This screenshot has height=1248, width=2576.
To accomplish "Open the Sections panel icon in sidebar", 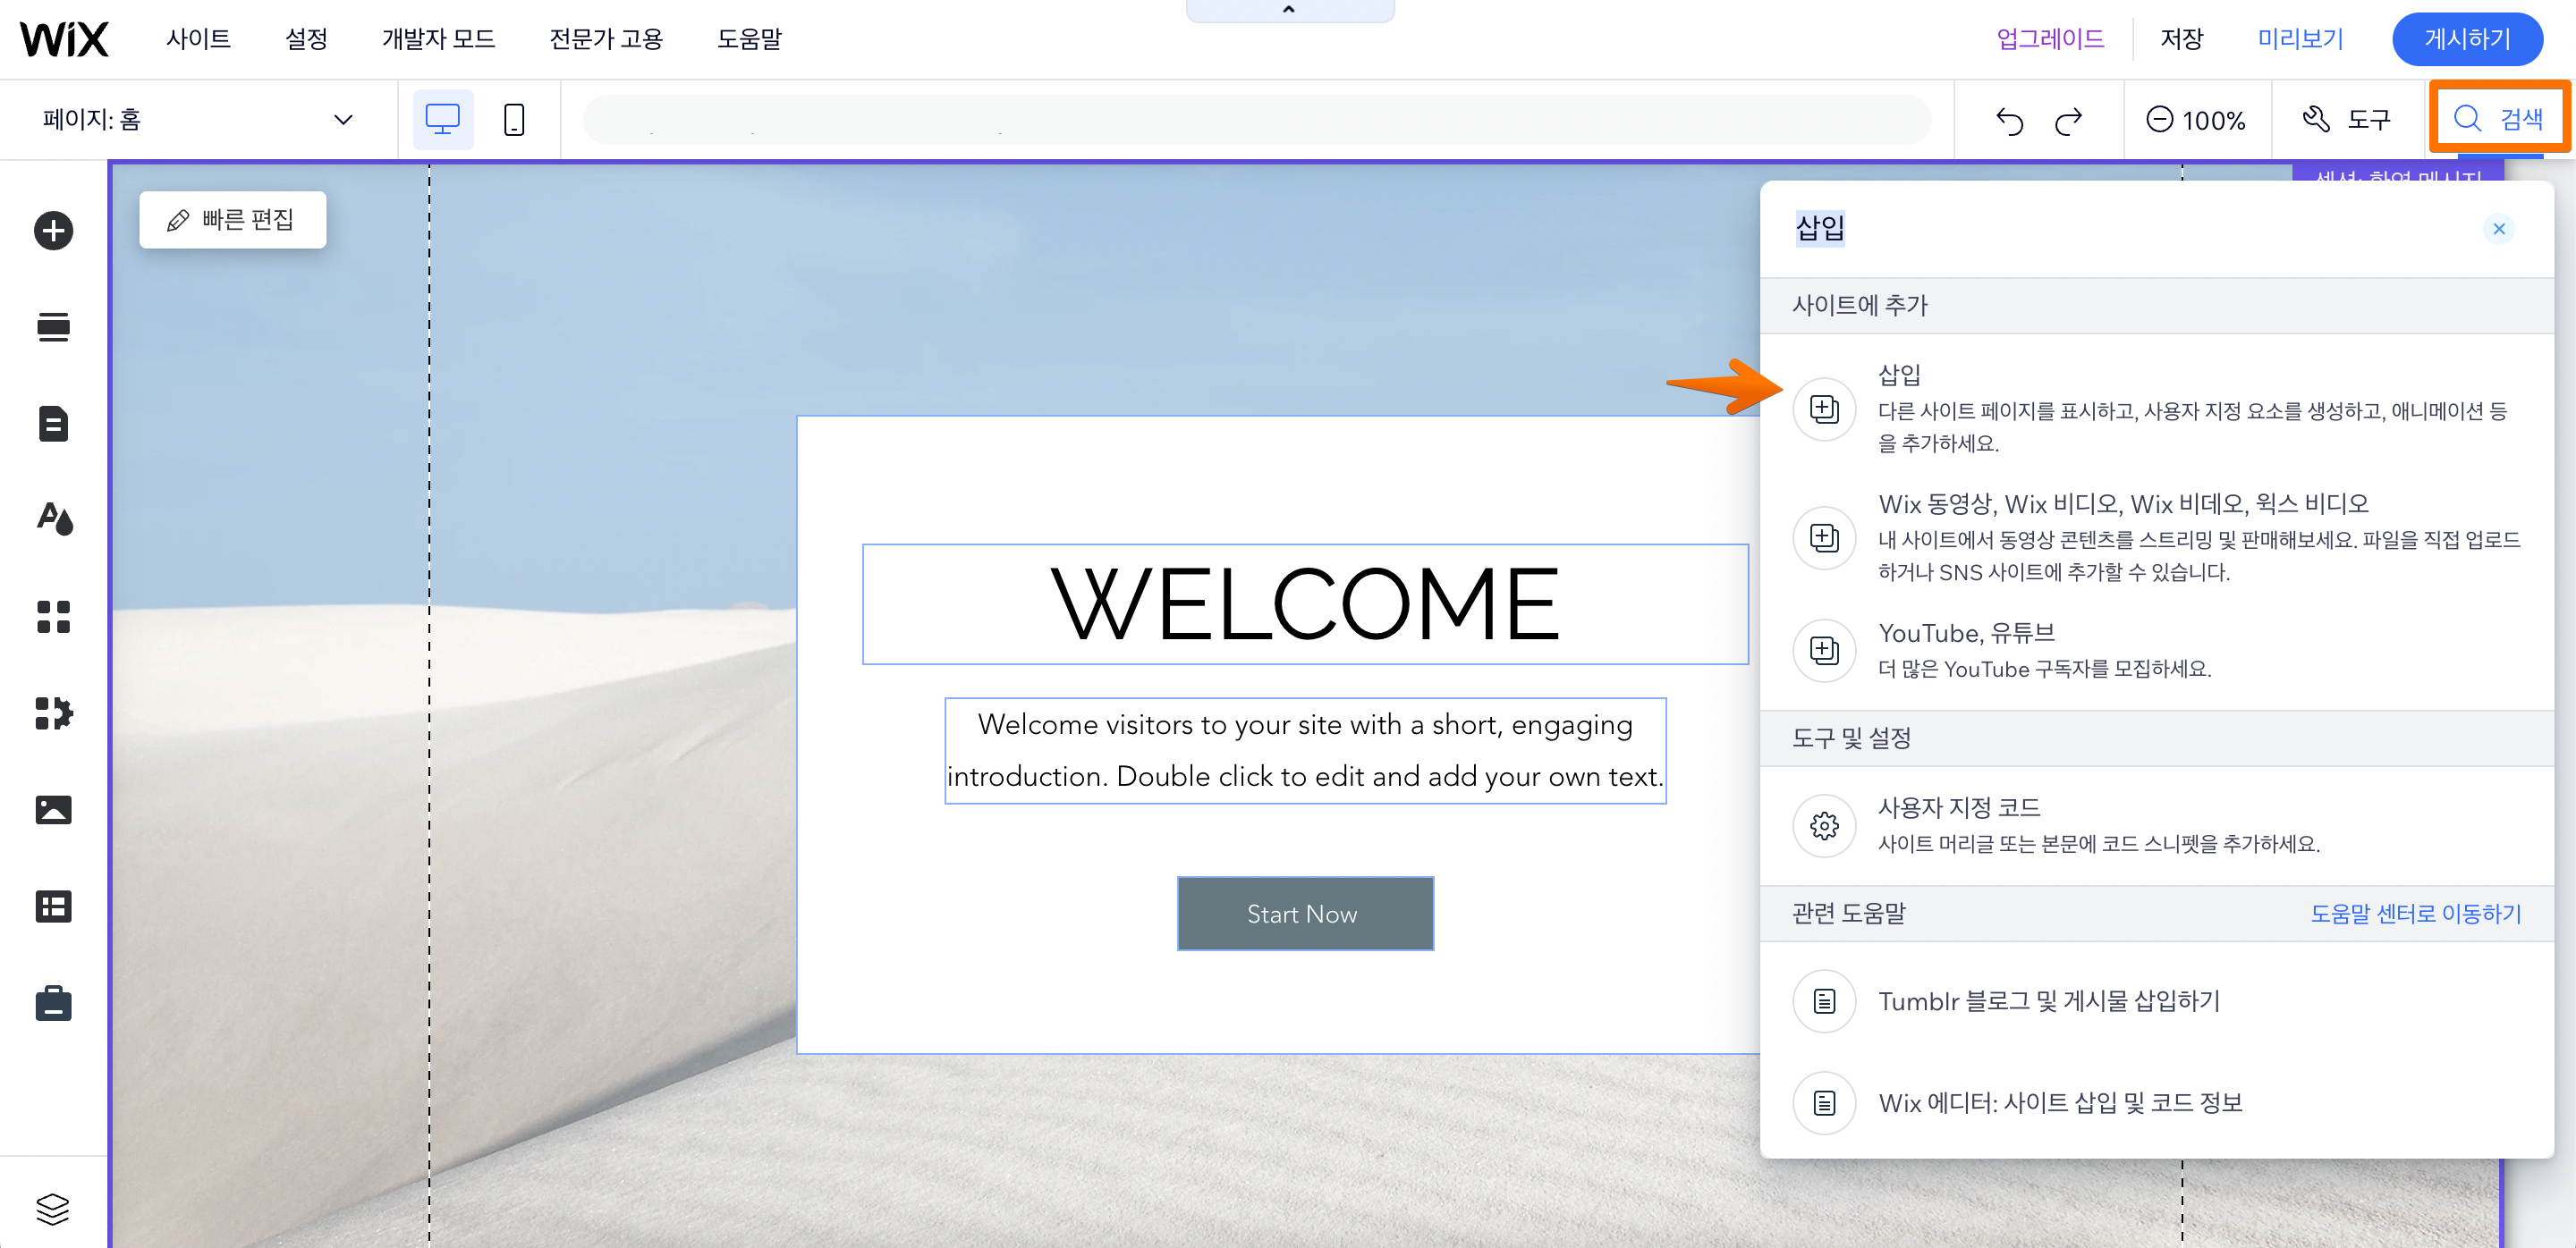I will (53, 326).
